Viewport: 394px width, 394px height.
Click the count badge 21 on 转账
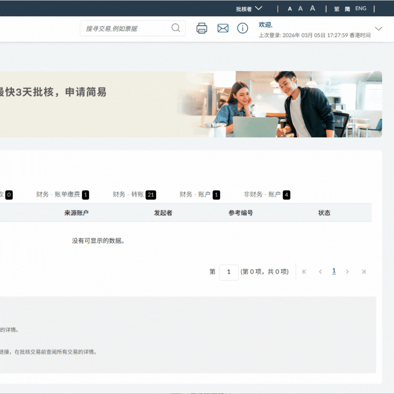click(x=151, y=195)
